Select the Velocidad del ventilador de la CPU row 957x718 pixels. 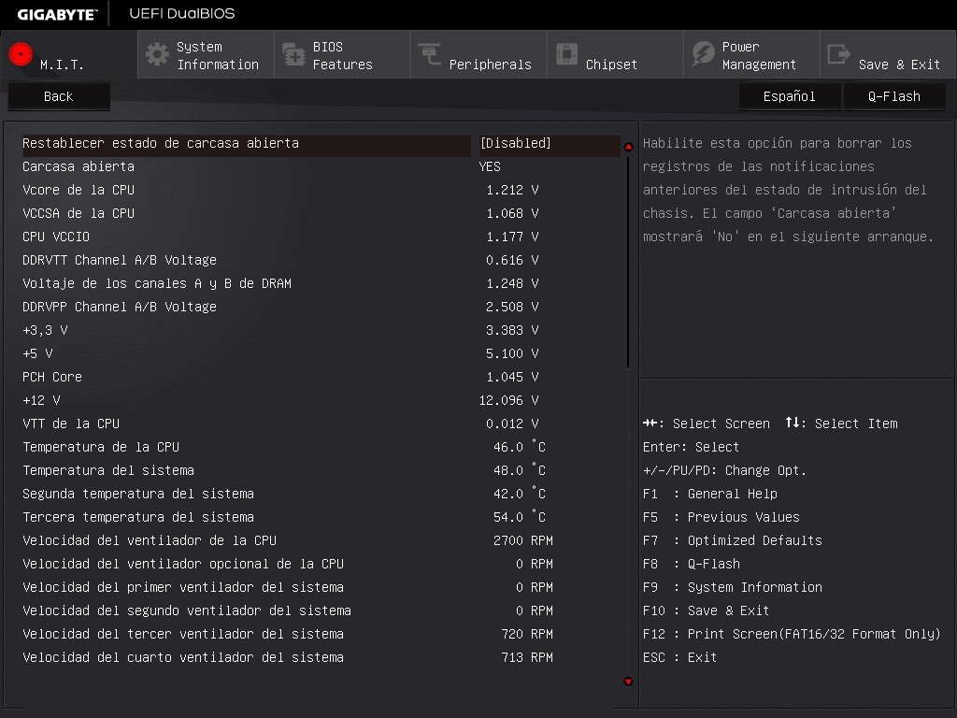(187, 540)
